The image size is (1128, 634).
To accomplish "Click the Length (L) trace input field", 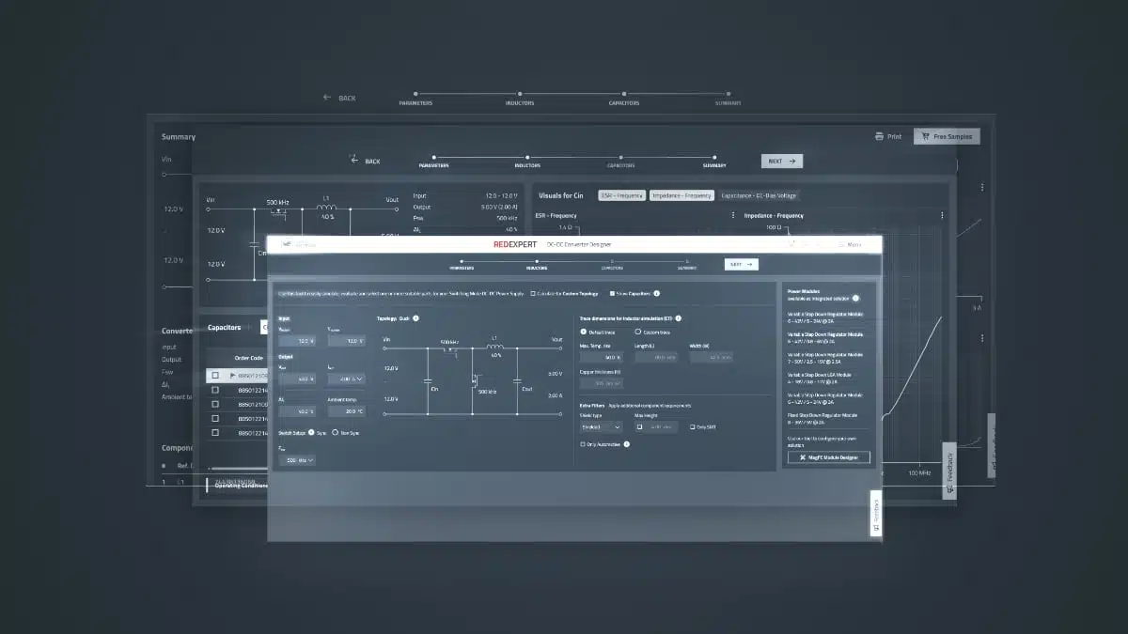I will pyautogui.click(x=656, y=357).
